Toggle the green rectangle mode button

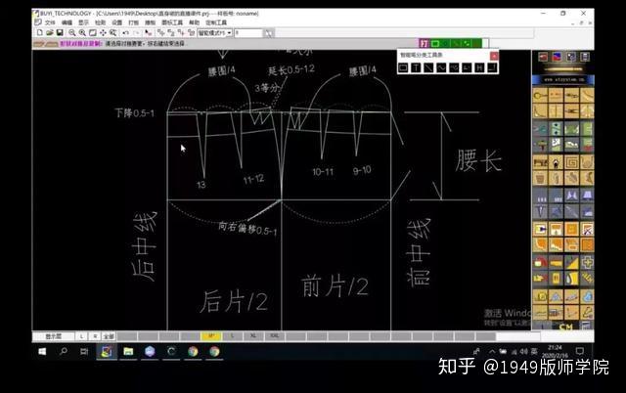pyautogui.click(x=435, y=43)
